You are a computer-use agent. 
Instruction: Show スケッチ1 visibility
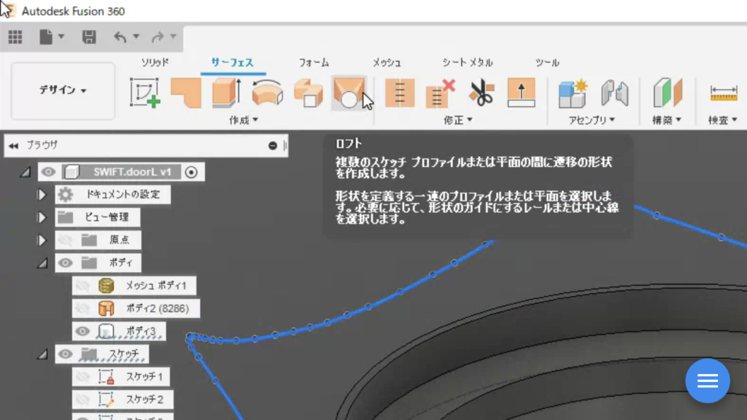tap(83, 377)
